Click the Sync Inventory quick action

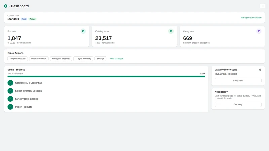click(83, 59)
